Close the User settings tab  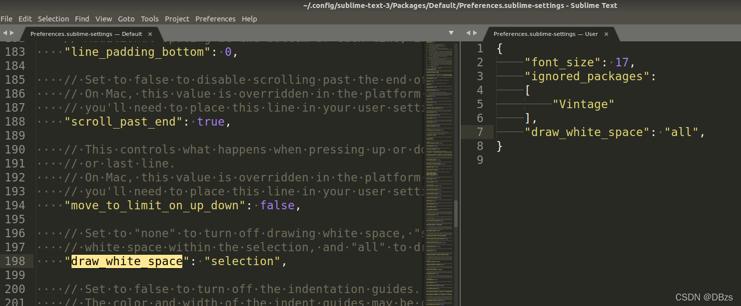(607, 34)
